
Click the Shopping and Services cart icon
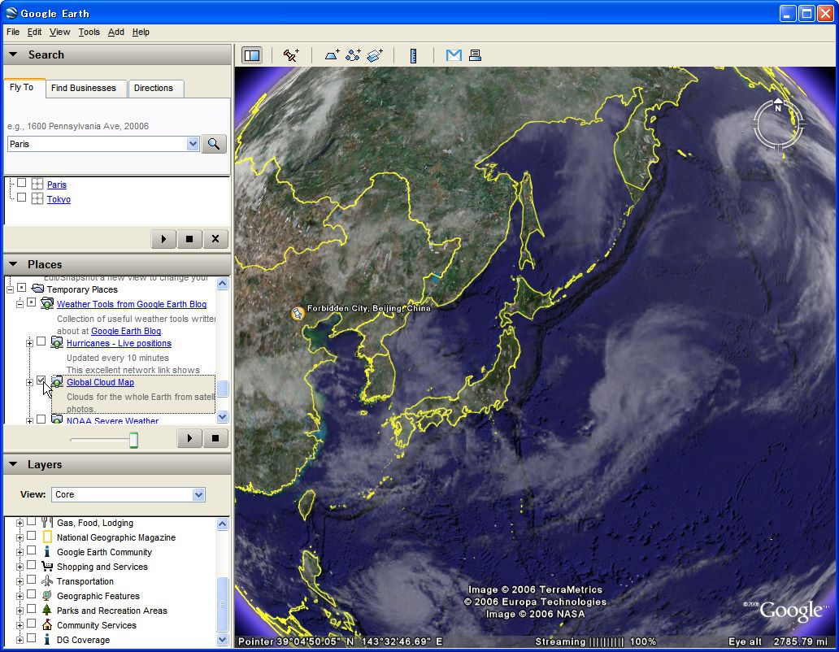click(47, 566)
